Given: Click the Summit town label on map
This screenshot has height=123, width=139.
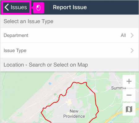Looking at the screenshot, I should [118, 88].
